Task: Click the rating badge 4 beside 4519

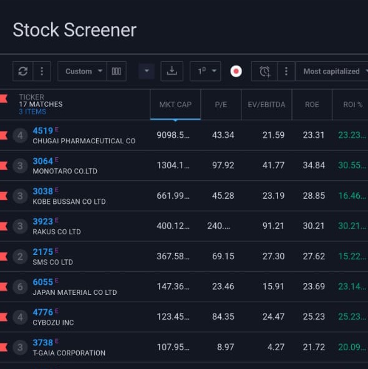Action: tap(20, 135)
